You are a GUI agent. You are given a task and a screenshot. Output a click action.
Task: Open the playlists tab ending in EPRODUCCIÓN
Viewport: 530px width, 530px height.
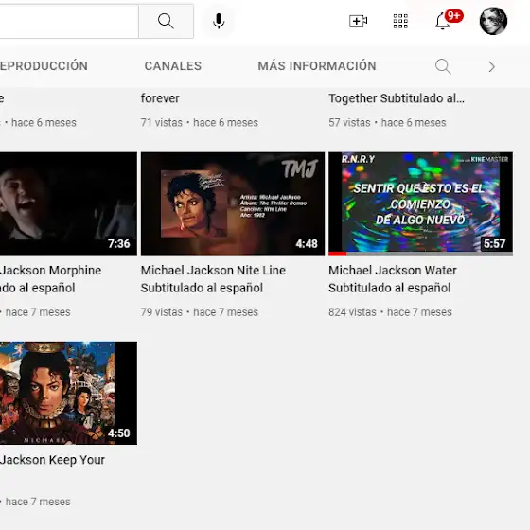tap(44, 66)
